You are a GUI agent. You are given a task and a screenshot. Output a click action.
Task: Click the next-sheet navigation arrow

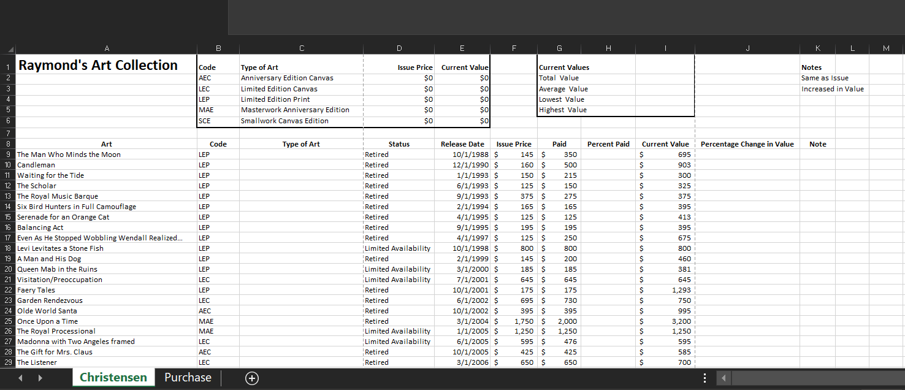click(40, 378)
